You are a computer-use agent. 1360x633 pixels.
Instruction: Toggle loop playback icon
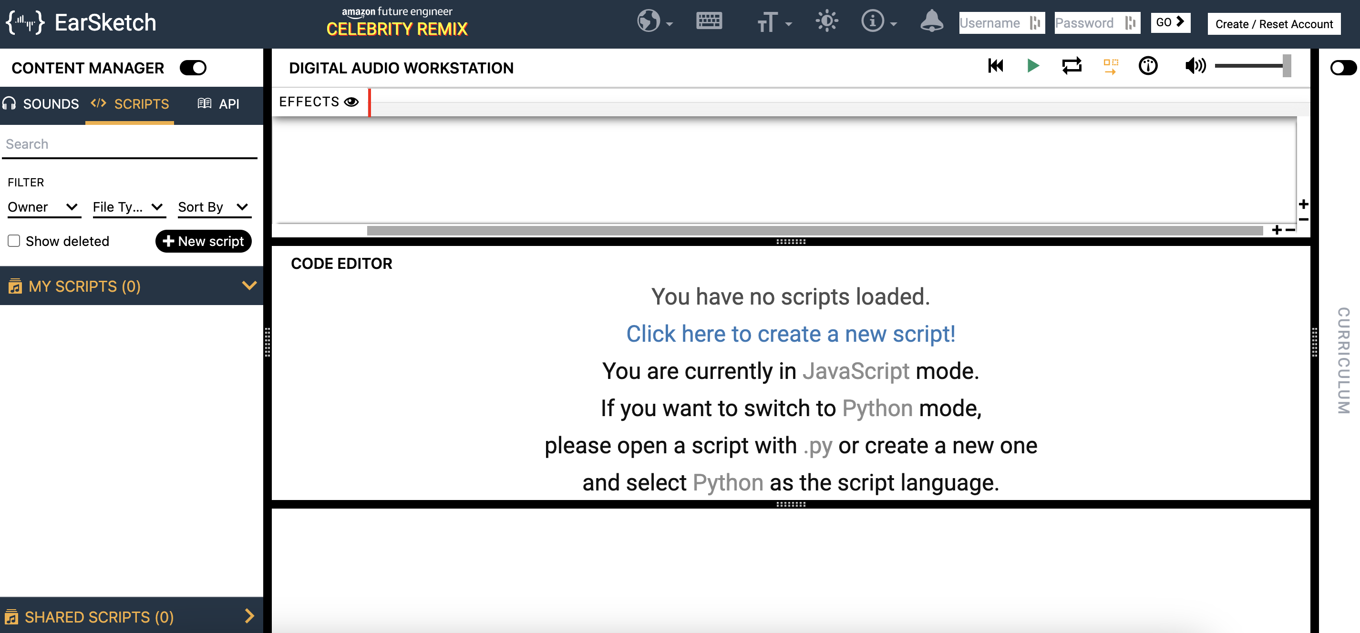[1071, 66]
